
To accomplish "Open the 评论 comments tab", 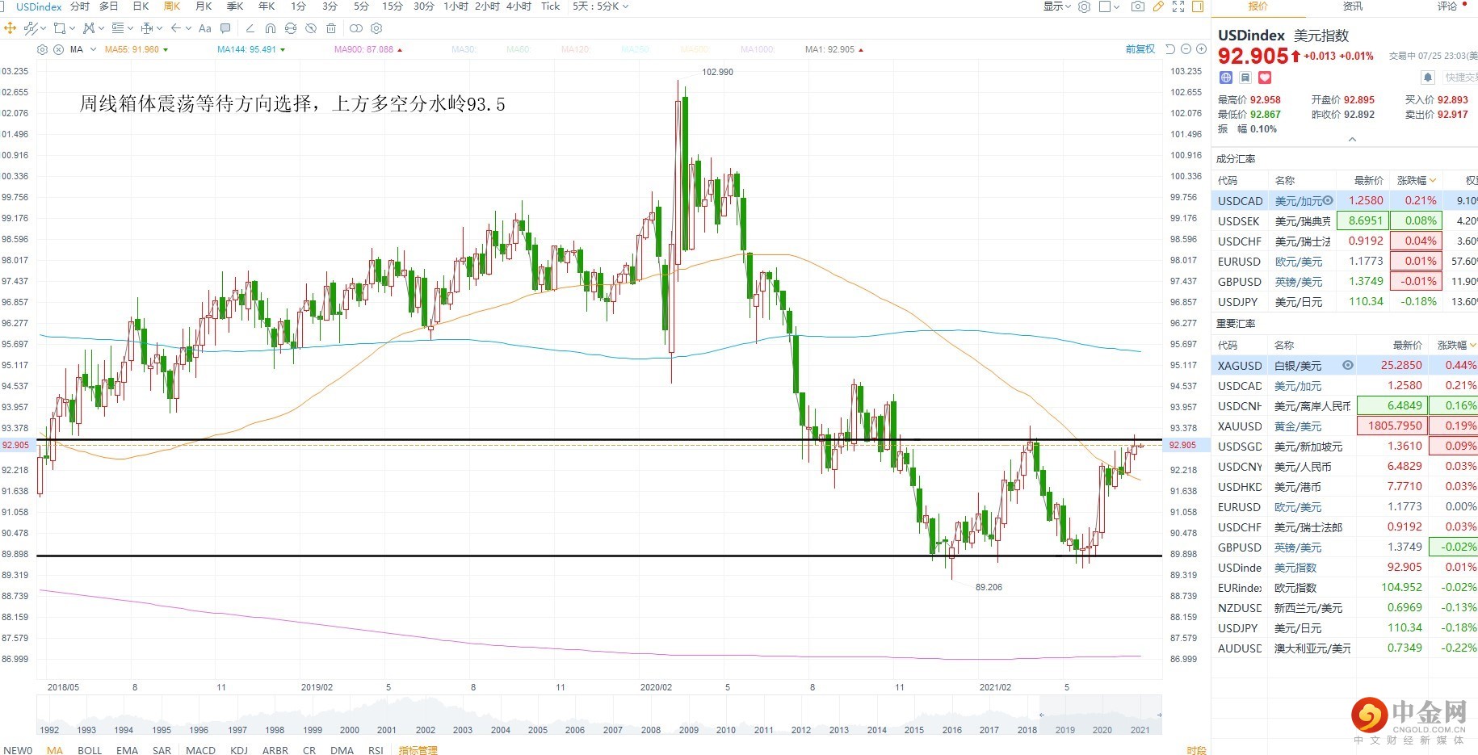I will 1447,6.
